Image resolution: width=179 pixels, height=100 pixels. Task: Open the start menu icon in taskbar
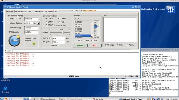(x=2, y=99)
